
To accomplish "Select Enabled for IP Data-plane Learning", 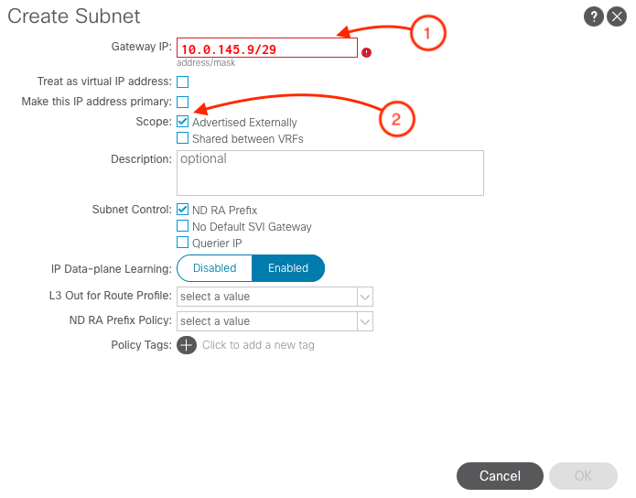I will pyautogui.click(x=288, y=268).
